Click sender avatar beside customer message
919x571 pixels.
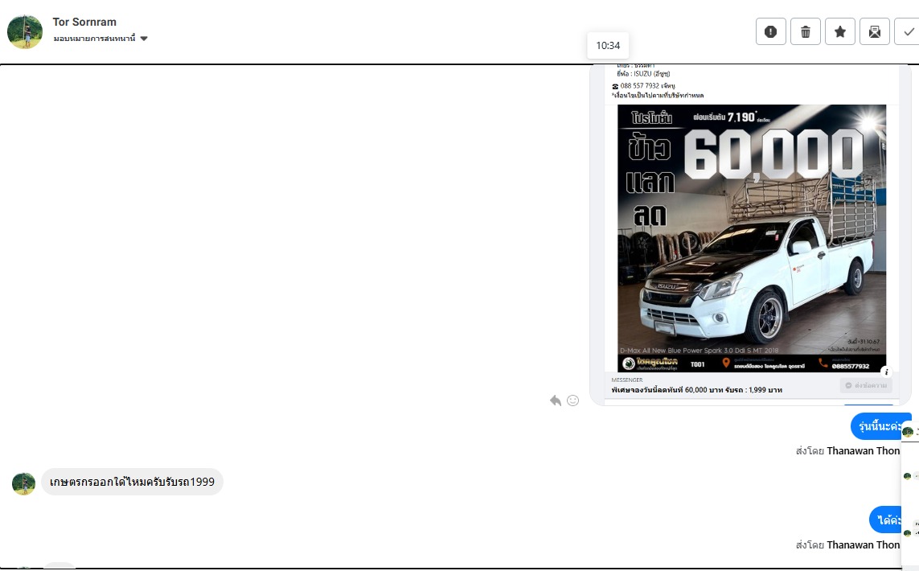click(x=24, y=483)
